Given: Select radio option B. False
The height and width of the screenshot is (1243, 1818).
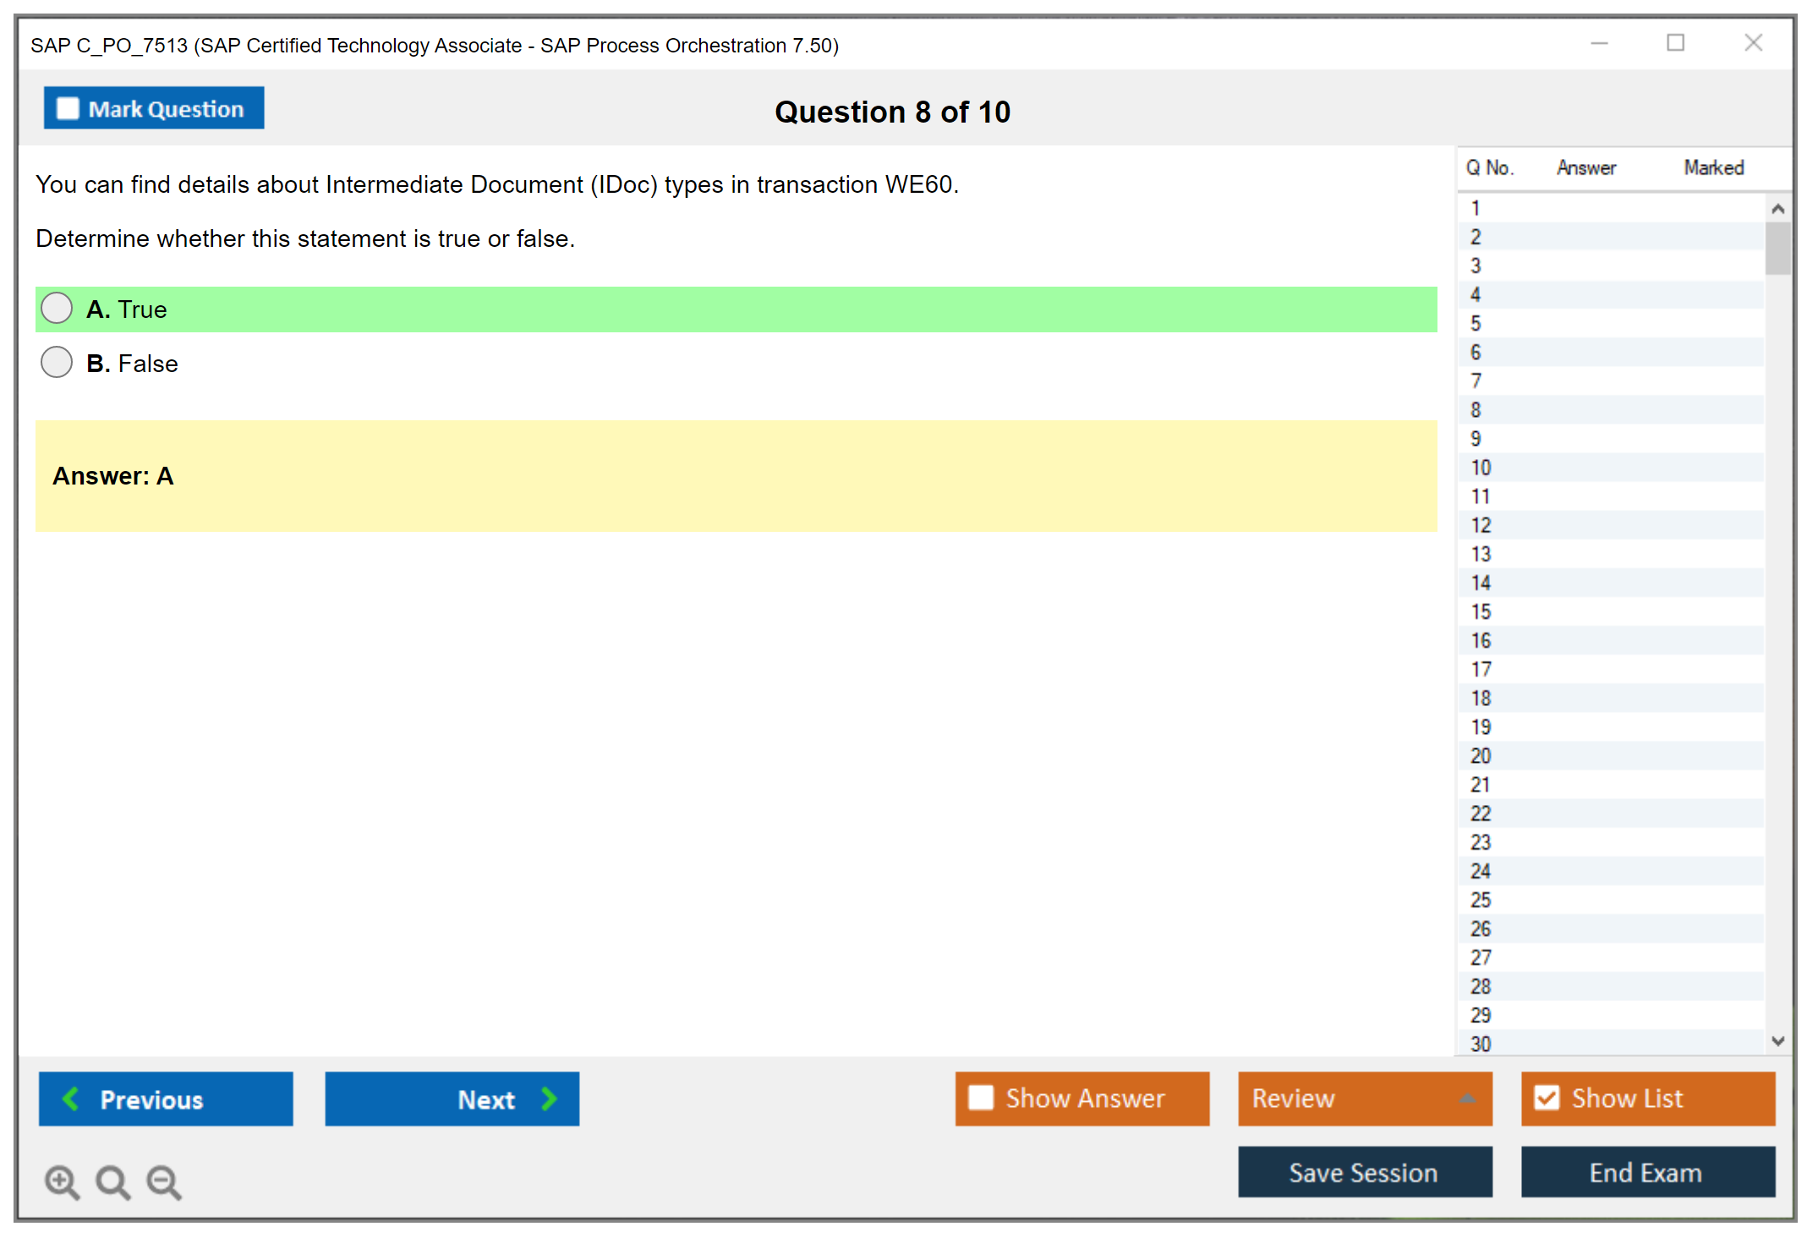Looking at the screenshot, I should click(57, 363).
